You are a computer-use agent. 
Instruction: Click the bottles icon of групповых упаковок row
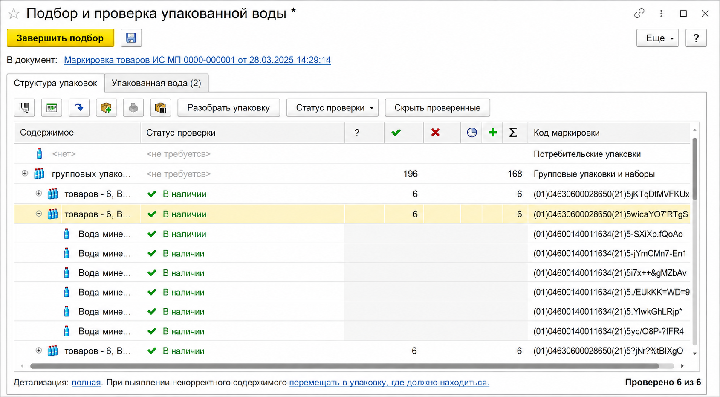point(39,174)
